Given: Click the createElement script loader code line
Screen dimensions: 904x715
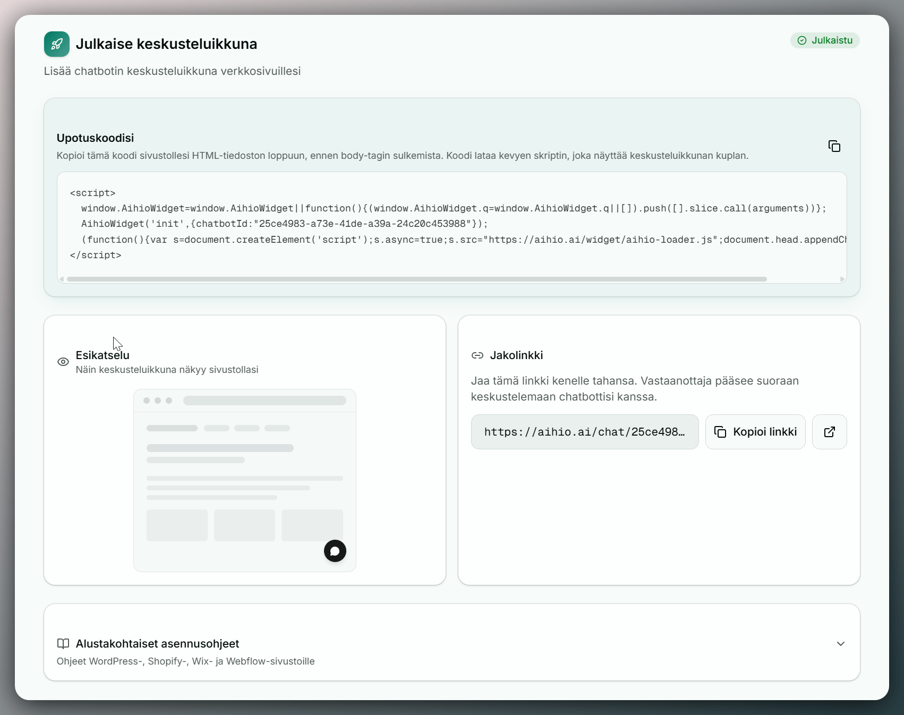Looking at the screenshot, I should coord(464,240).
